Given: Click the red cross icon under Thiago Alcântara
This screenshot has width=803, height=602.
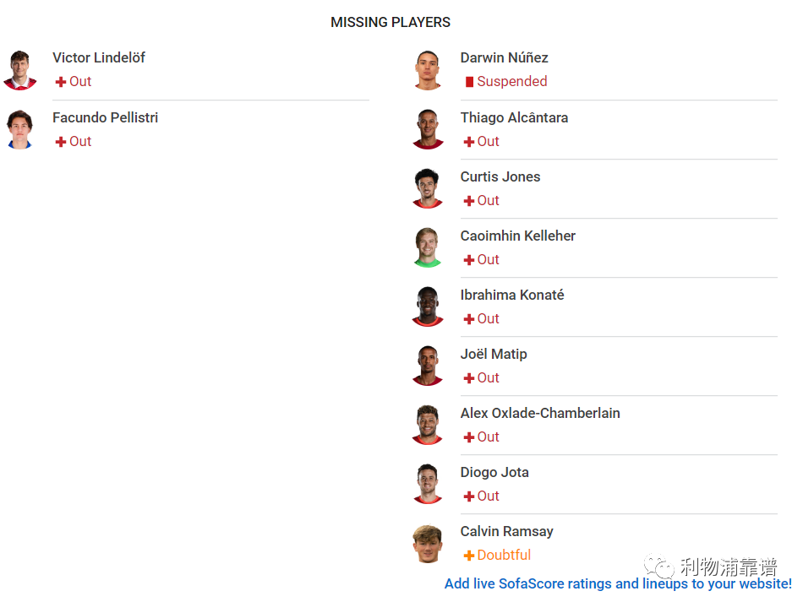Looking at the screenshot, I should coord(468,142).
